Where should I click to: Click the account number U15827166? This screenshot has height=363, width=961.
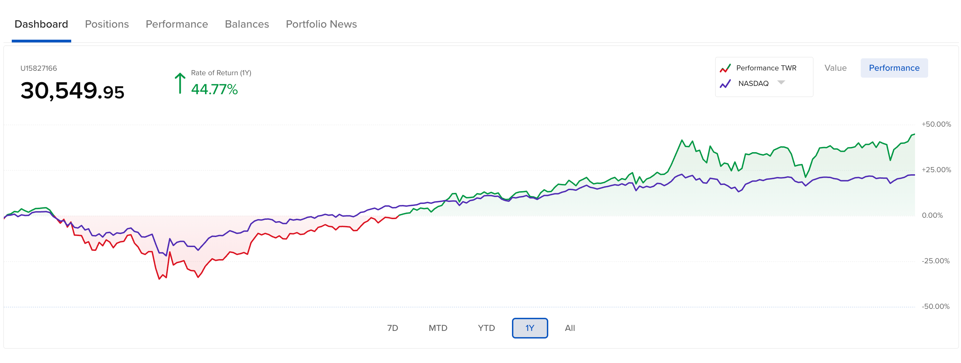(38, 68)
